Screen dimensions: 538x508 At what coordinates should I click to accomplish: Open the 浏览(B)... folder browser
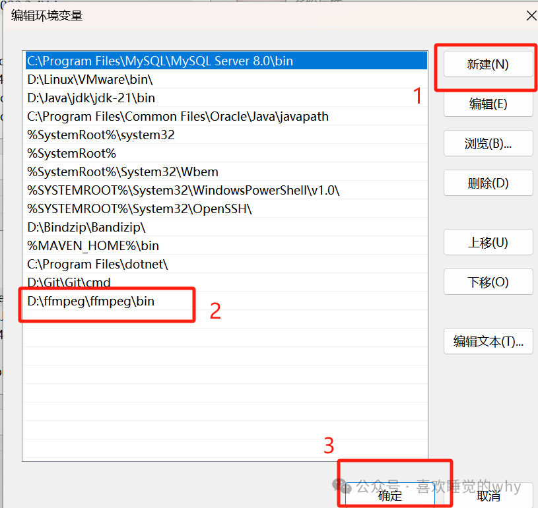(488, 143)
